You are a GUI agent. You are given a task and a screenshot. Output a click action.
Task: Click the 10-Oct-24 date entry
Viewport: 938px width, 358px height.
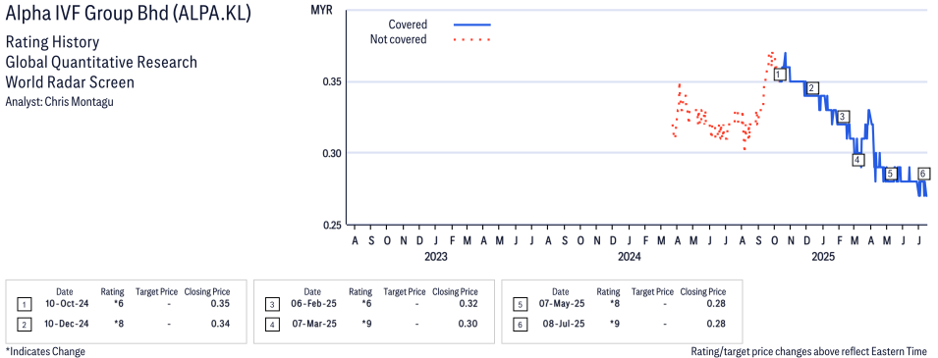click(x=65, y=304)
